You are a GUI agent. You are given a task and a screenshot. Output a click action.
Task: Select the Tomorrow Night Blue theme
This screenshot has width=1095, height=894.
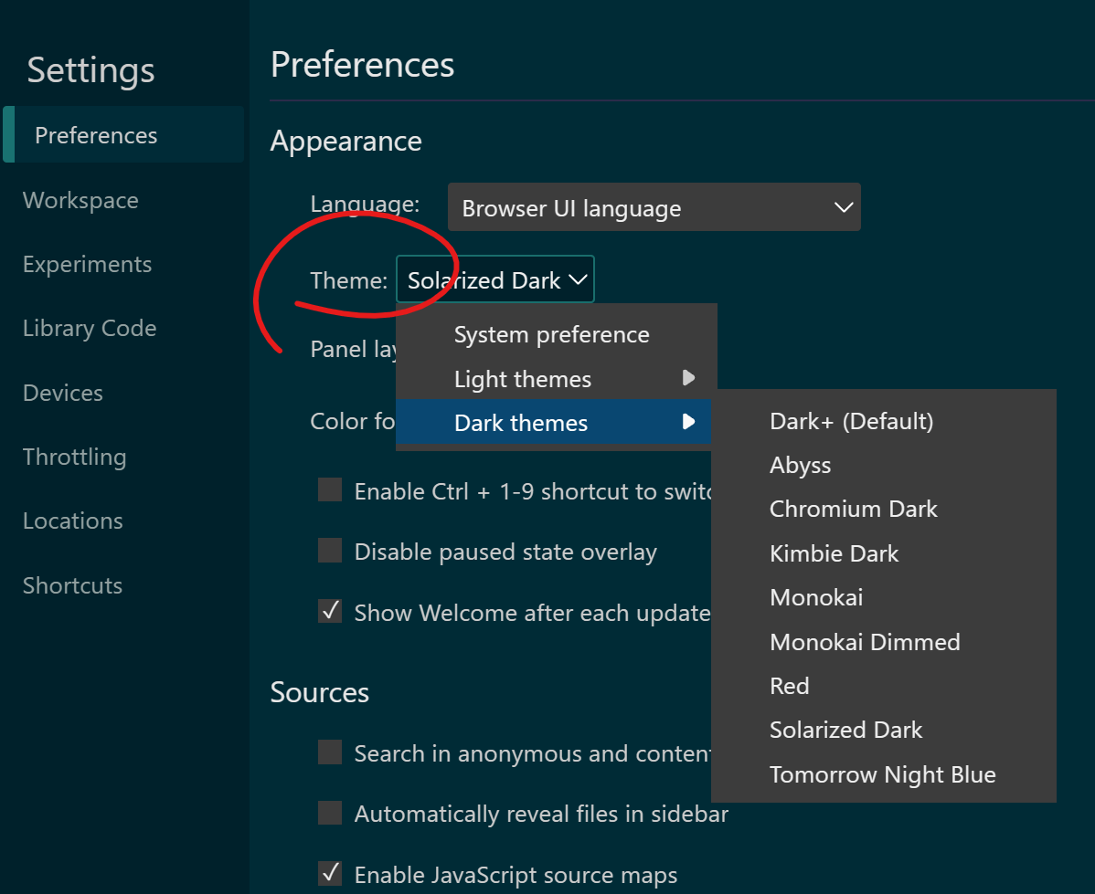coord(883,774)
